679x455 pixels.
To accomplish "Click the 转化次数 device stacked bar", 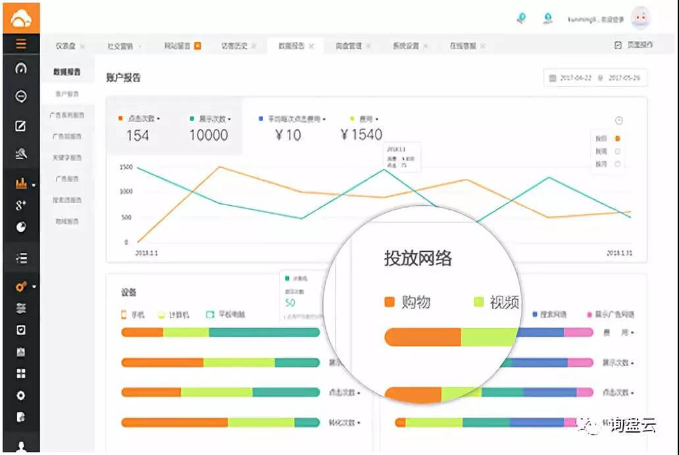I will (220, 423).
